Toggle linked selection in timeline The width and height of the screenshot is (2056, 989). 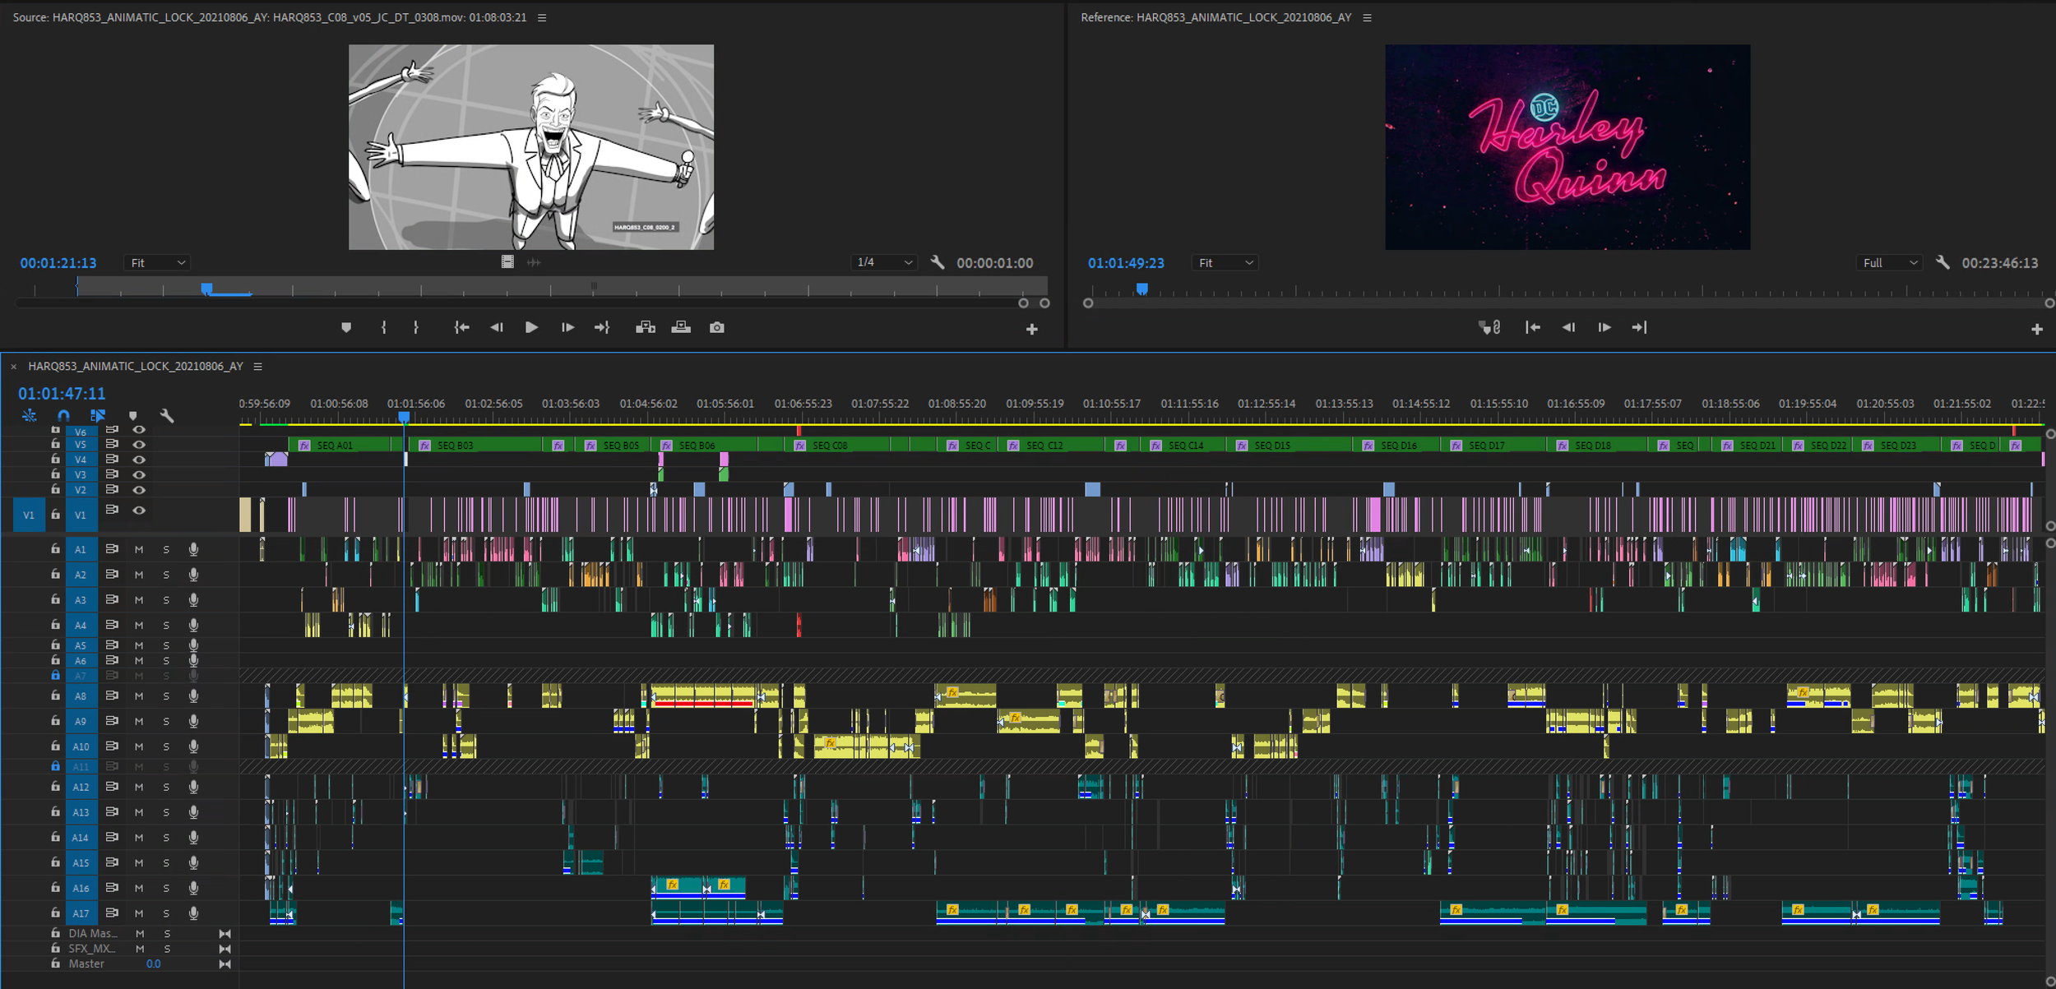pos(98,416)
